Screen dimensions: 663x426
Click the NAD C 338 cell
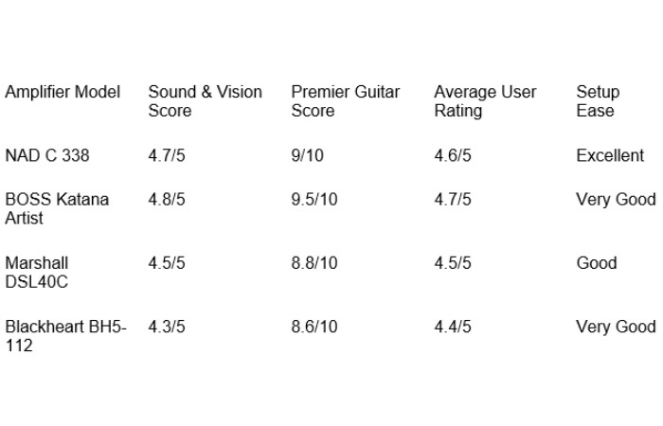click(x=47, y=156)
